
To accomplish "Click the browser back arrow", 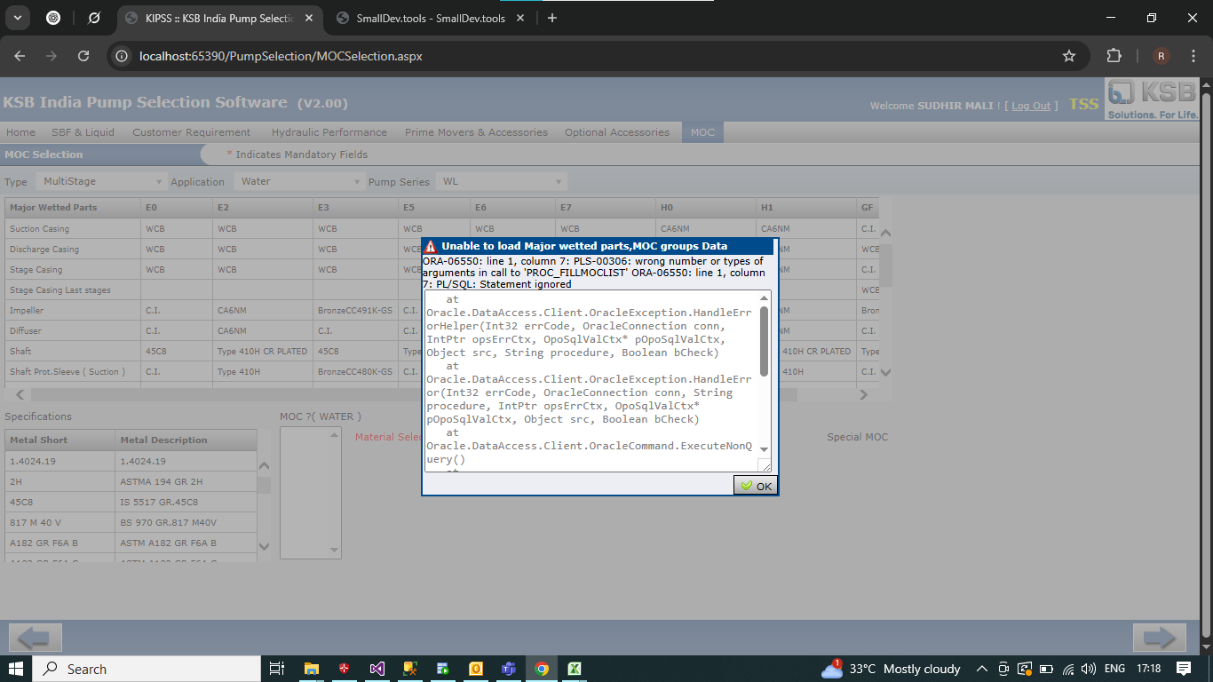I will [20, 56].
